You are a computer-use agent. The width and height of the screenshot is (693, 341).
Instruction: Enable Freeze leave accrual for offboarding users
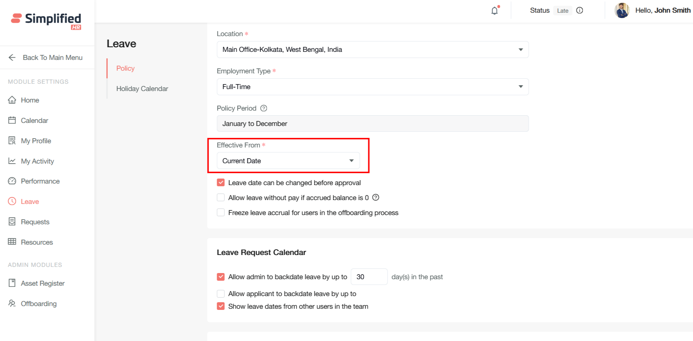pyautogui.click(x=221, y=213)
